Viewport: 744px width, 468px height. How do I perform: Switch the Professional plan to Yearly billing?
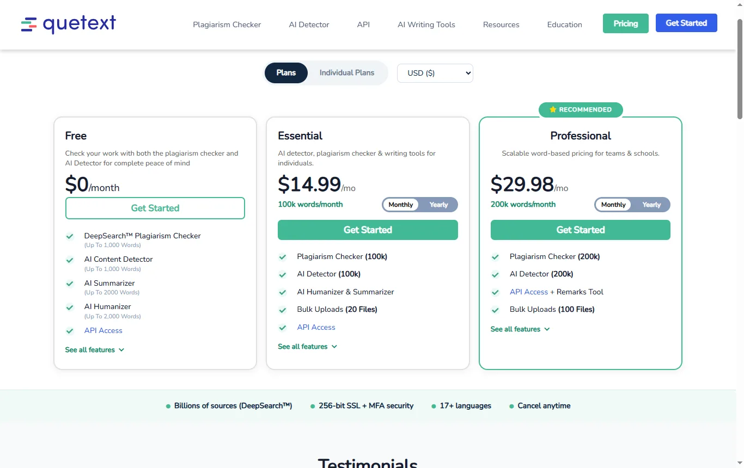coord(651,205)
